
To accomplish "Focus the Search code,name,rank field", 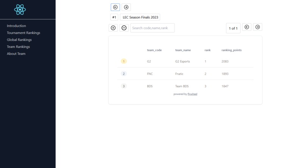I will point(152,28).
